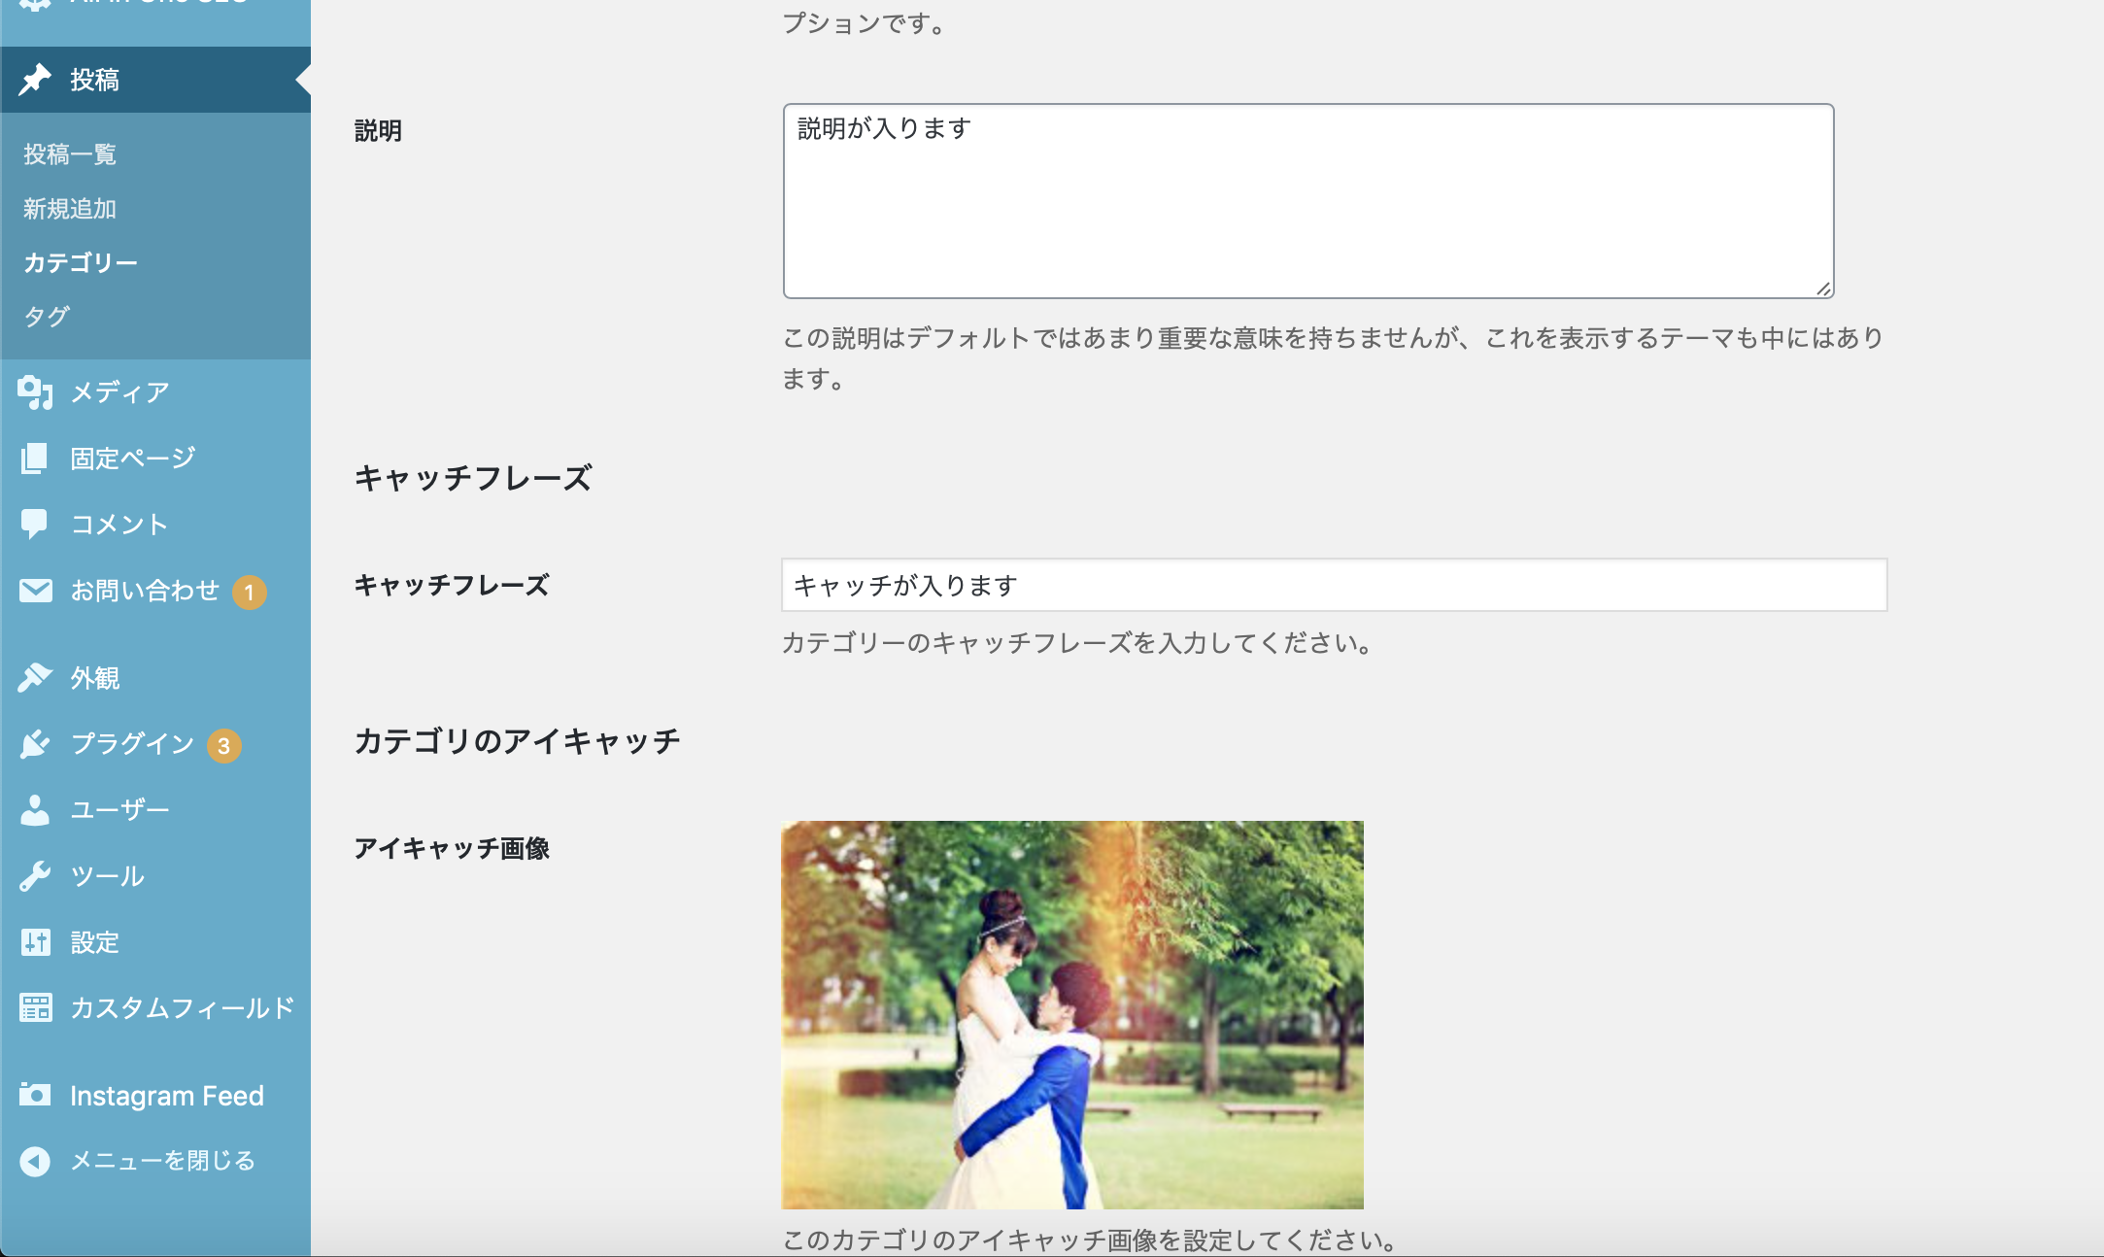Open the カテゴリー submenu item
The height and width of the screenshot is (1257, 2104).
tap(81, 262)
